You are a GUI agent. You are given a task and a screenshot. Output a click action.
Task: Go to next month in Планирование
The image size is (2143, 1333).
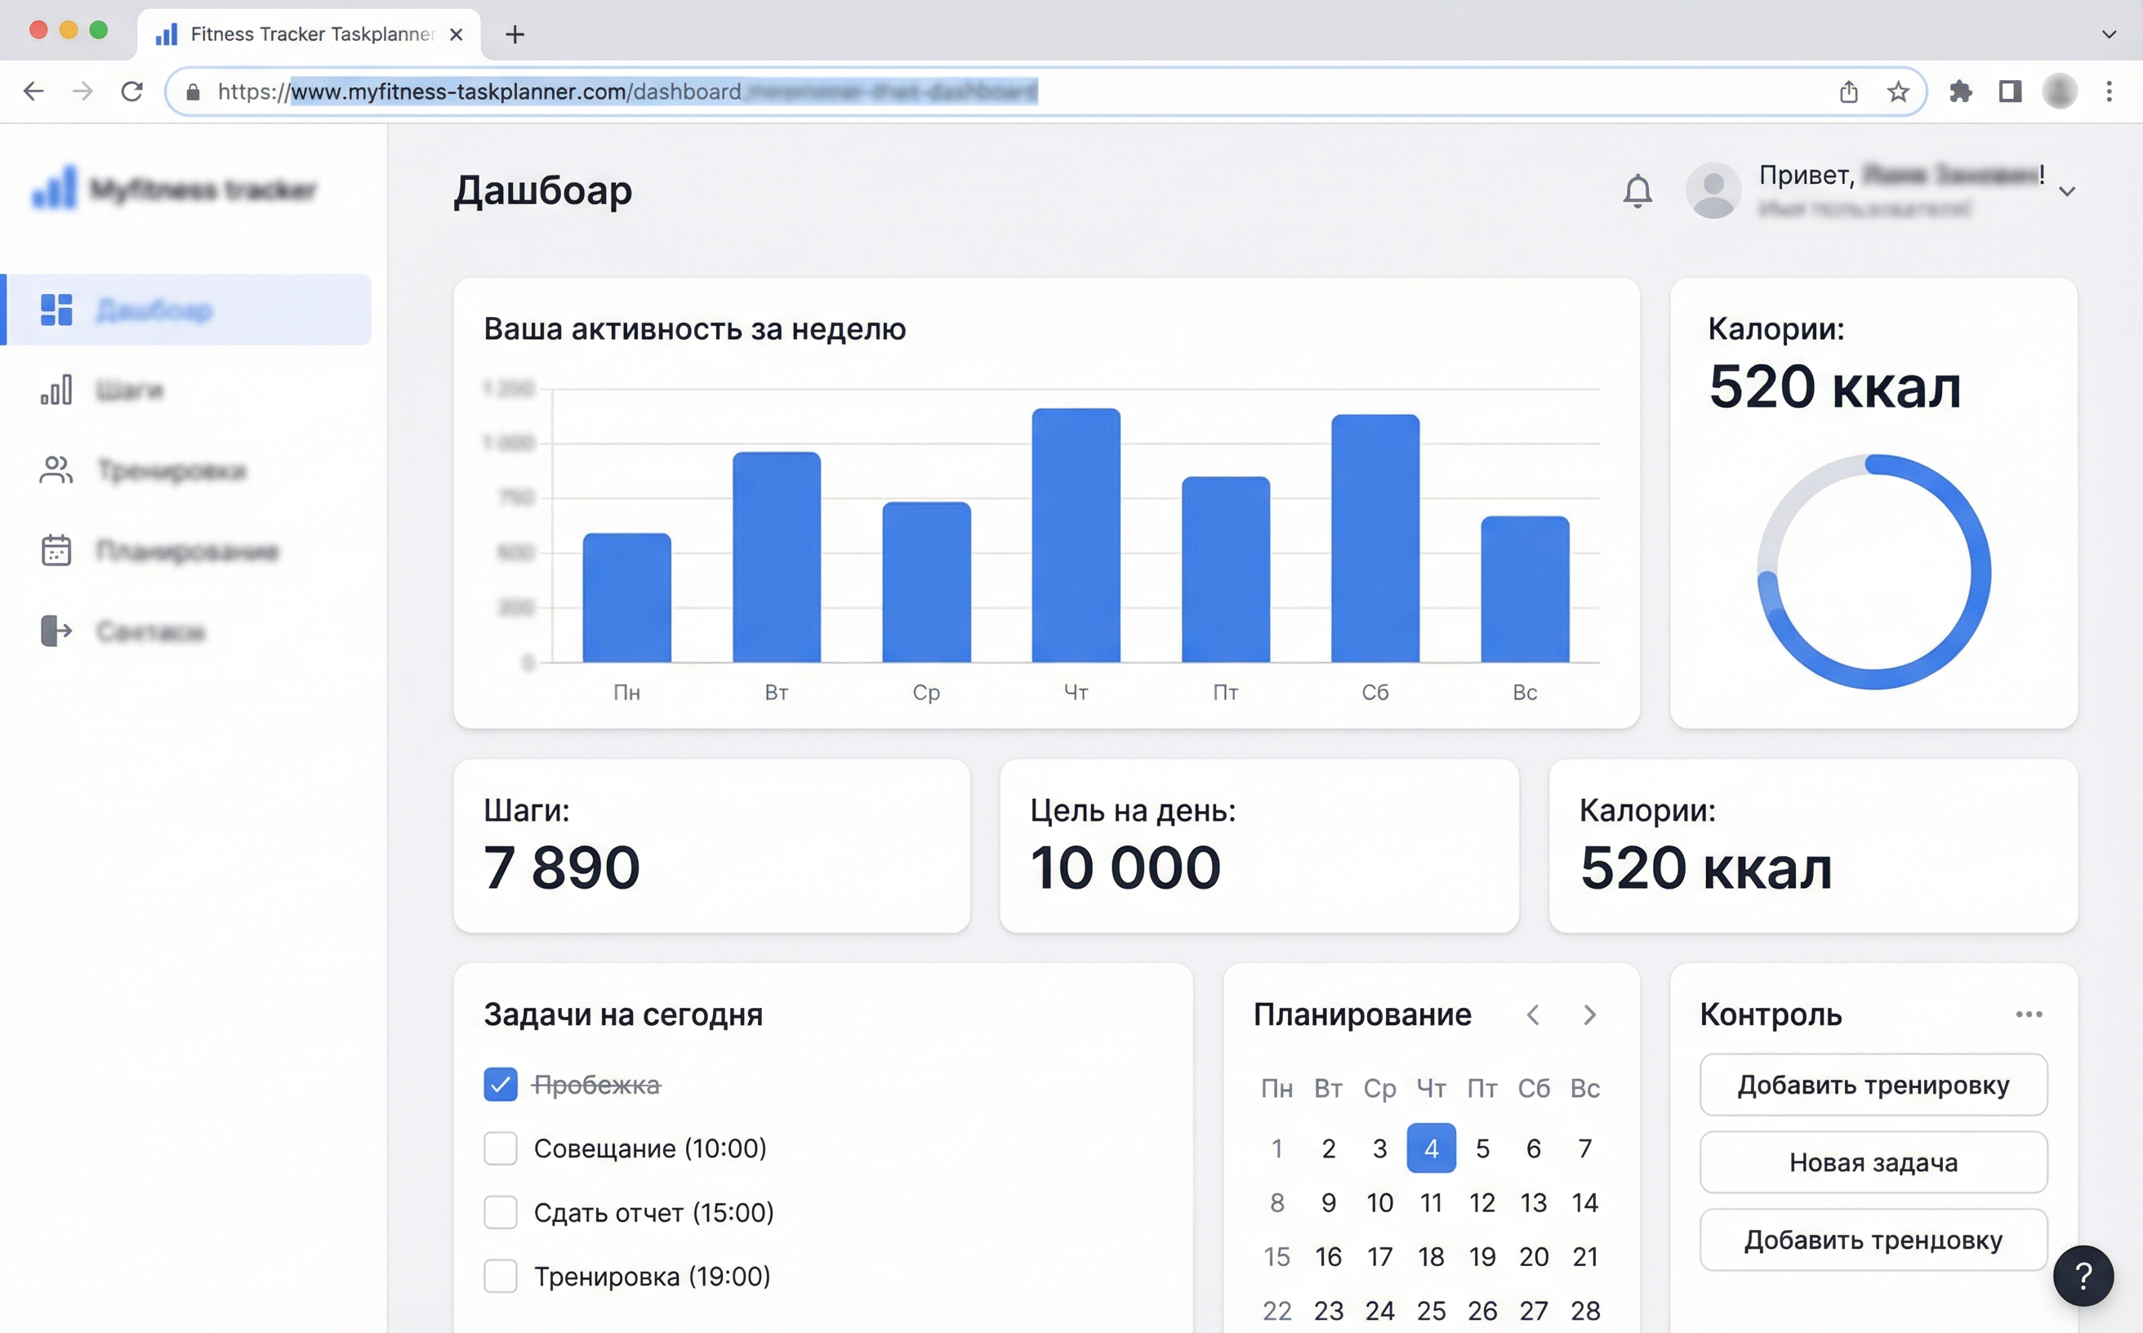click(1589, 1014)
